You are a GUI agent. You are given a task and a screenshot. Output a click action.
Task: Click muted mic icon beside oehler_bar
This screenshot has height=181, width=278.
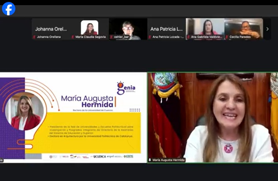(111, 37)
